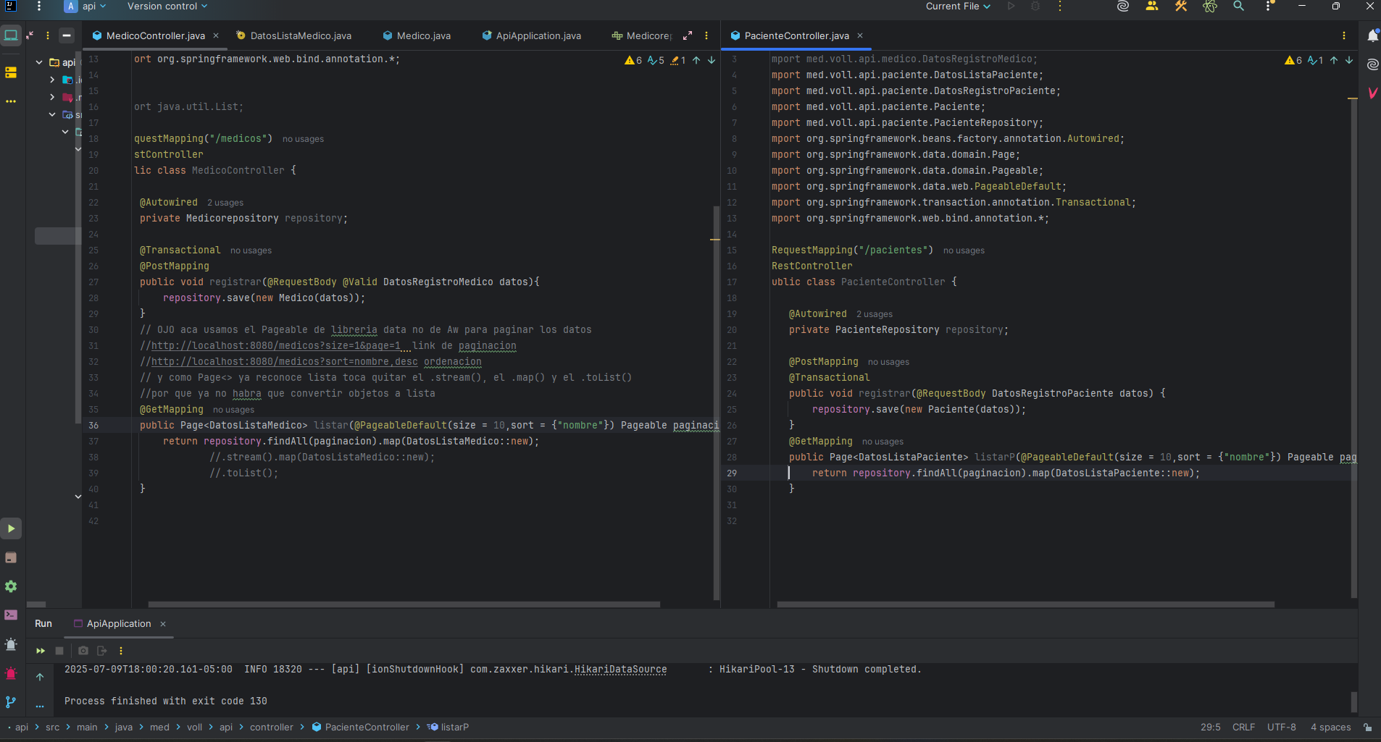Open the Run tool window icon

tap(11, 529)
